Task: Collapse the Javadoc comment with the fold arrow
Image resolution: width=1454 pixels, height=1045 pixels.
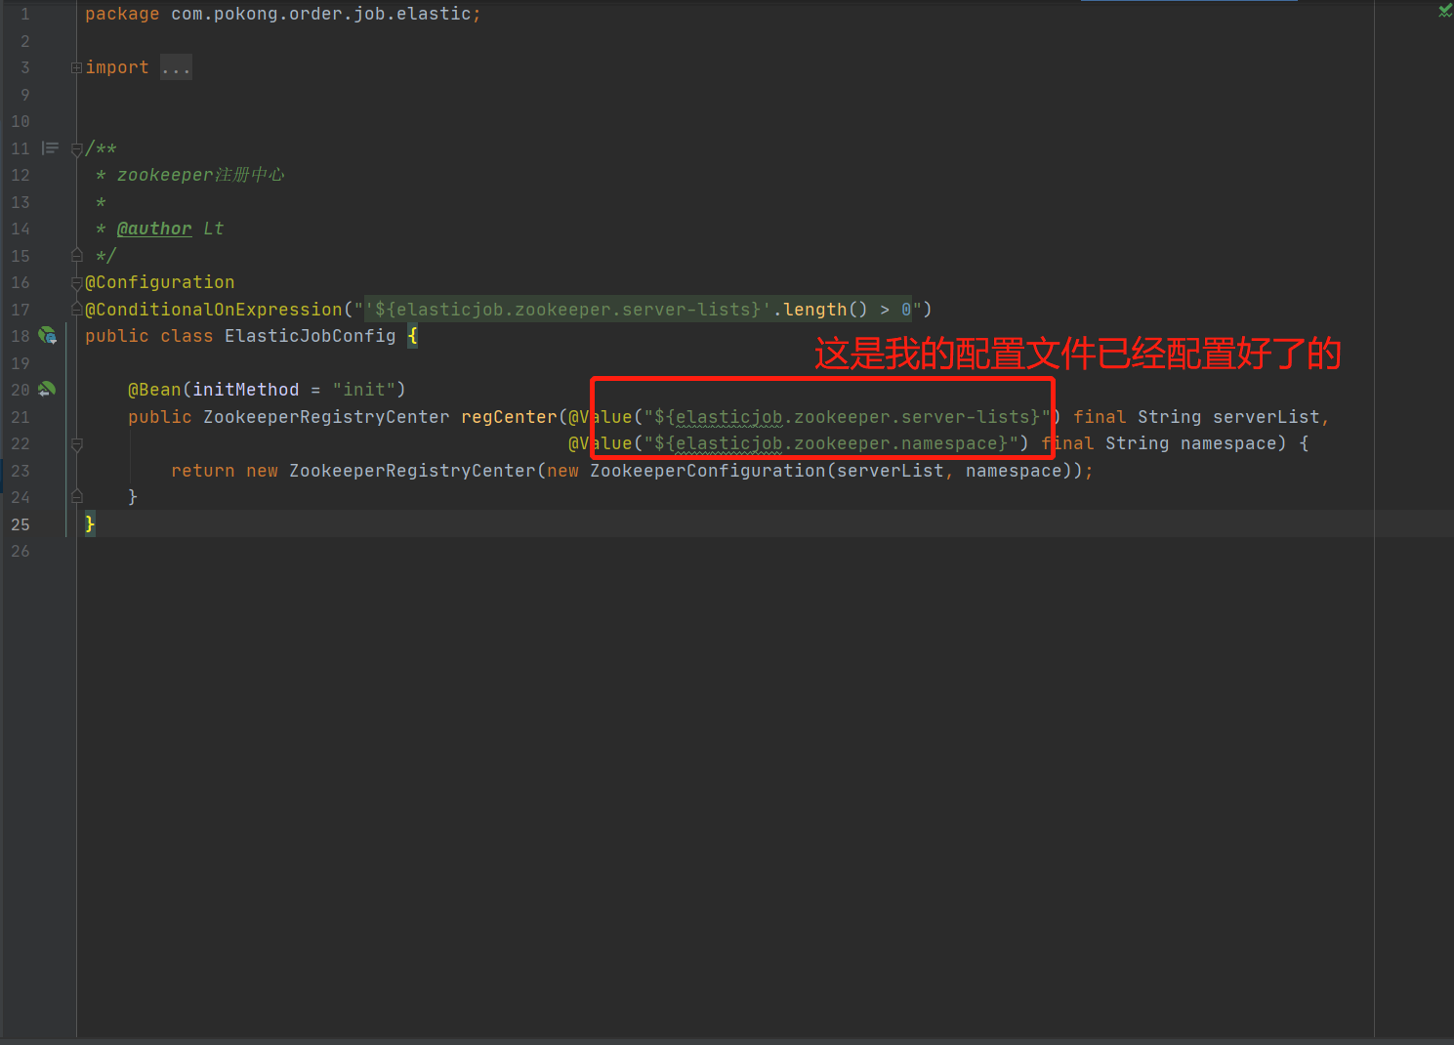Action: 76,147
